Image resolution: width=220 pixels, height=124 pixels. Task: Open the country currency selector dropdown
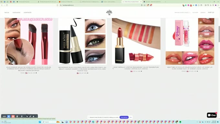(182, 13)
